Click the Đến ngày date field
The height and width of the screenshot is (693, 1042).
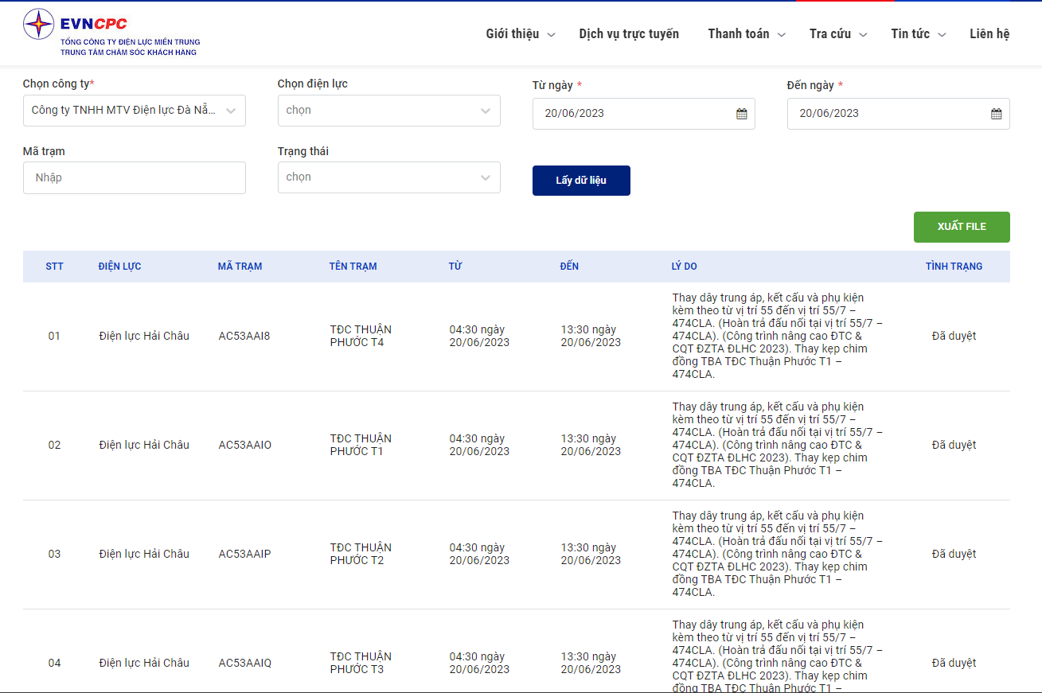[899, 114]
